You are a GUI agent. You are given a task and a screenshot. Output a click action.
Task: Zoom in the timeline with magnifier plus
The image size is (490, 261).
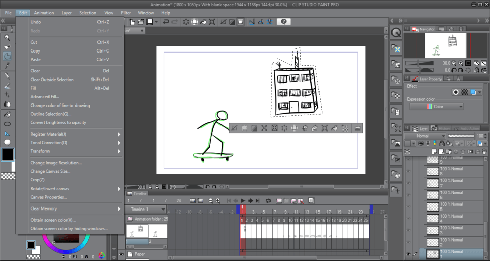(218, 201)
